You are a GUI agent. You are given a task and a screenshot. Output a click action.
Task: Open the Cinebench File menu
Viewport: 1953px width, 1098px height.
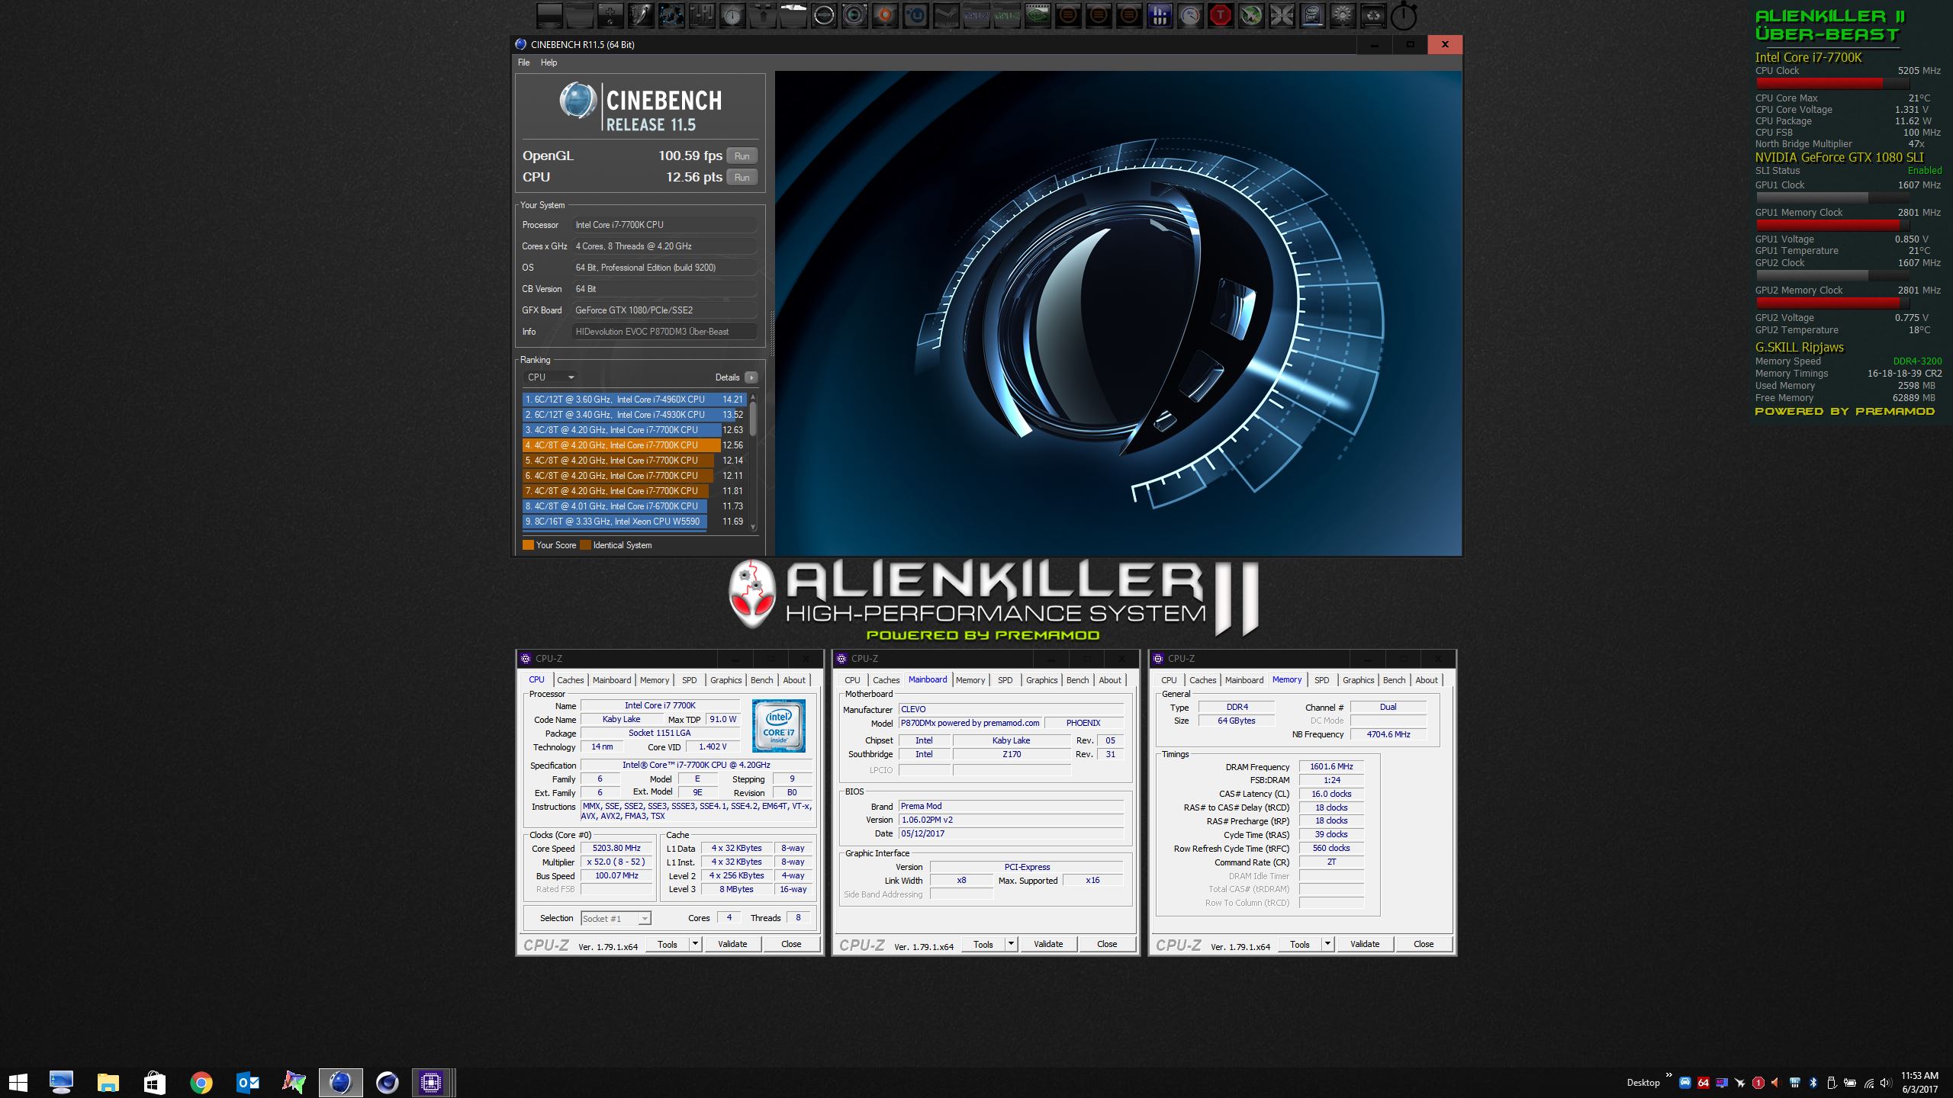coord(523,63)
